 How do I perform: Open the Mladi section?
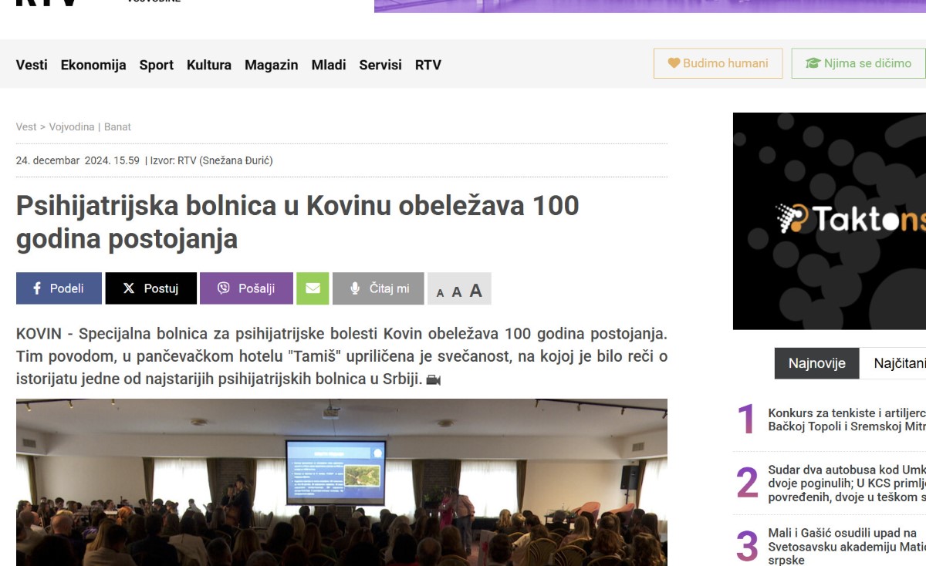(x=329, y=65)
